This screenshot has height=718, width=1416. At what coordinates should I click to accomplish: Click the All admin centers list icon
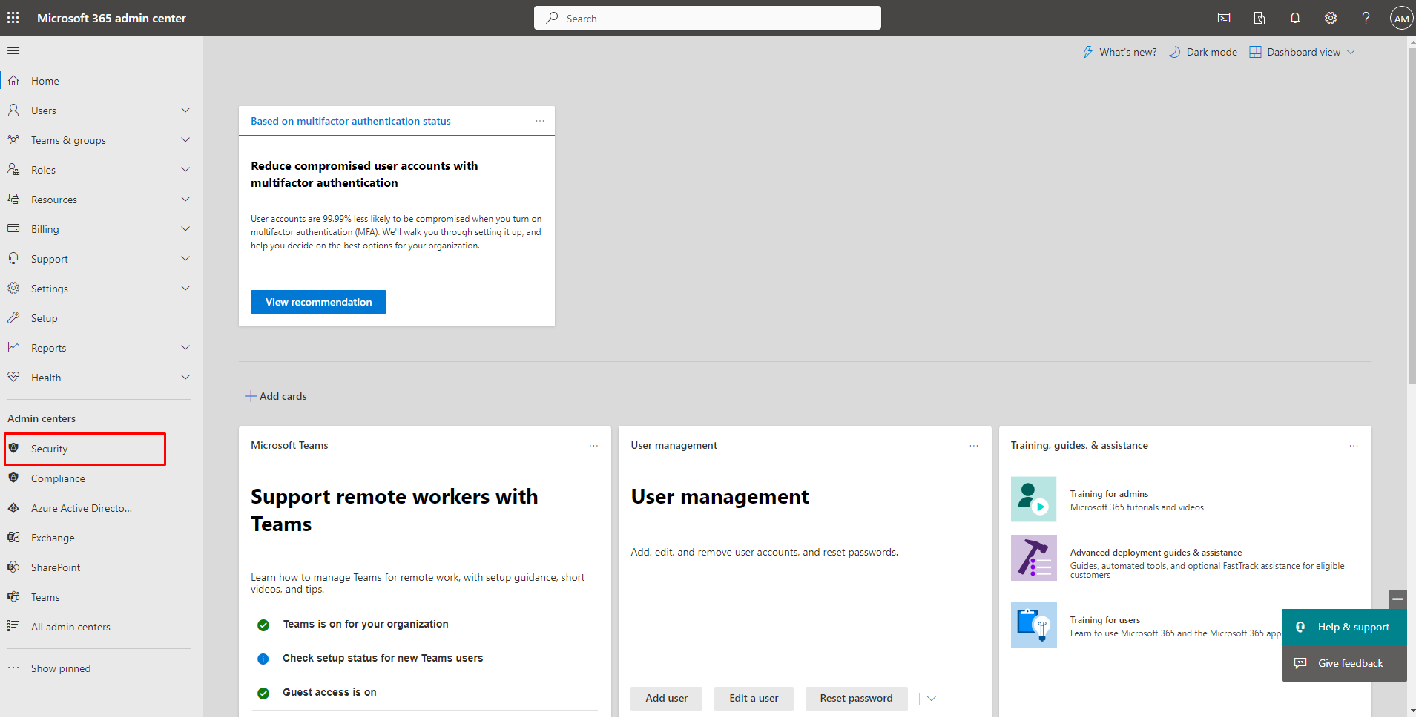[13, 626]
